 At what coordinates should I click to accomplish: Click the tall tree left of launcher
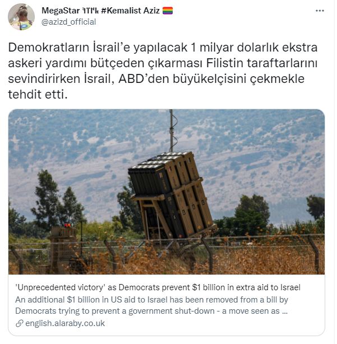click(48, 197)
